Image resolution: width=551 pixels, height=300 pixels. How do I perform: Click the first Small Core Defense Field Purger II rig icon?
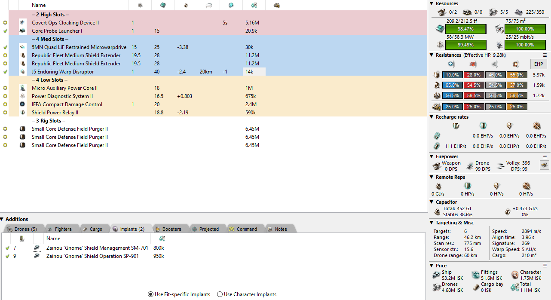click(x=23, y=129)
